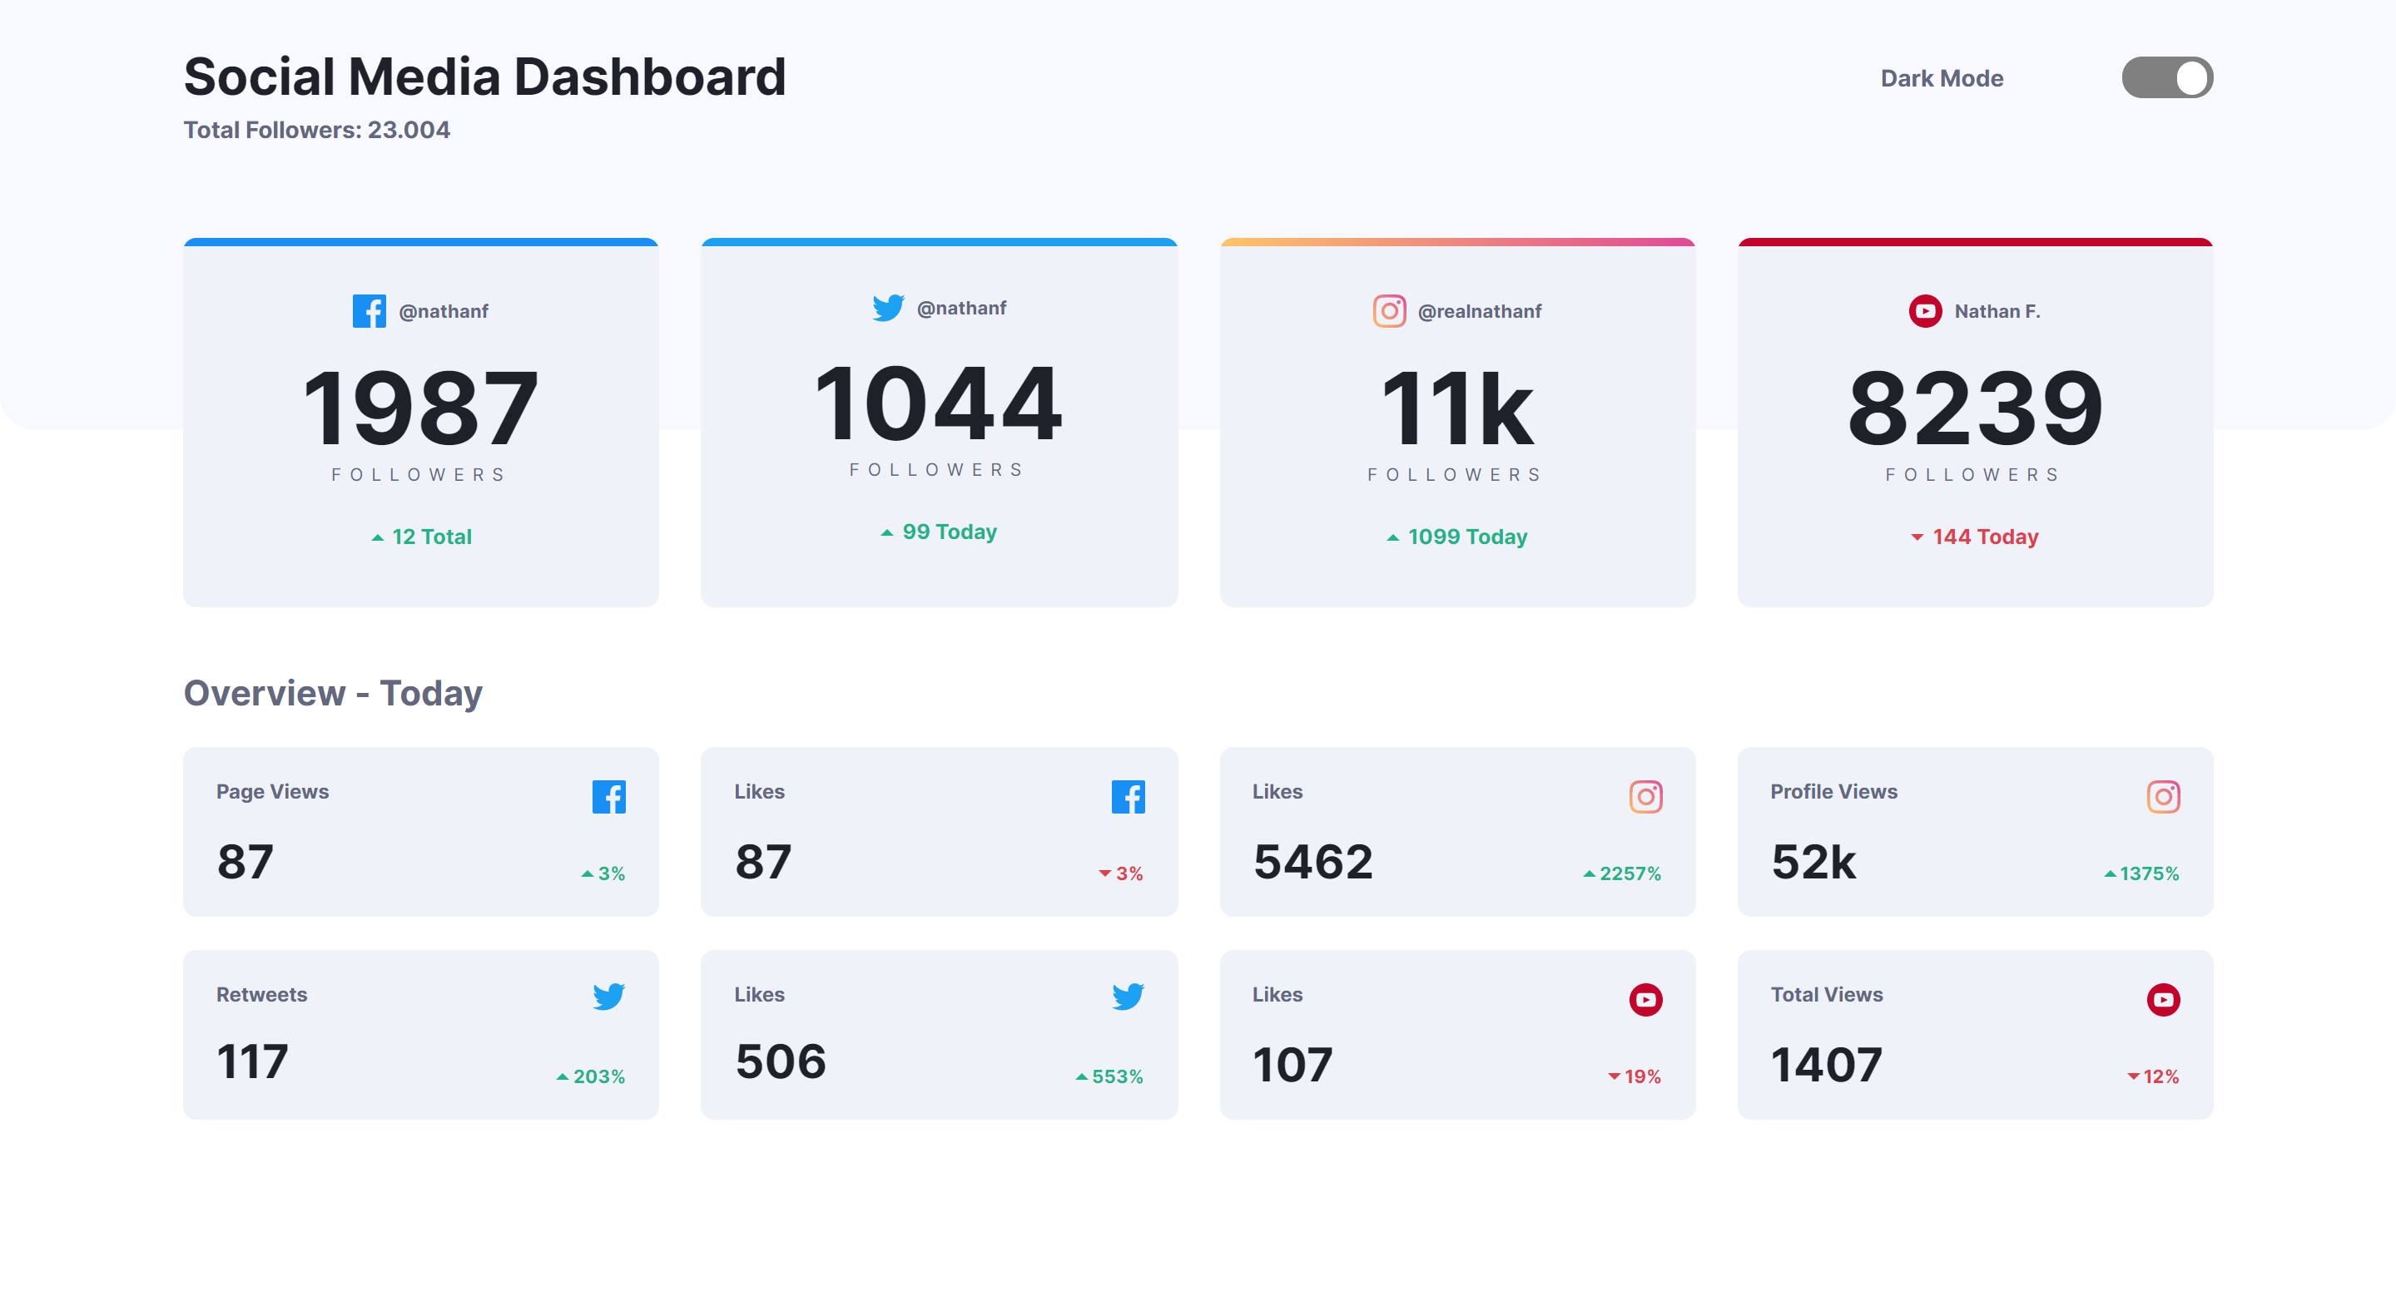Click the 'Overview - Today' heading
The width and height of the screenshot is (2396, 1316).
coord(333,693)
